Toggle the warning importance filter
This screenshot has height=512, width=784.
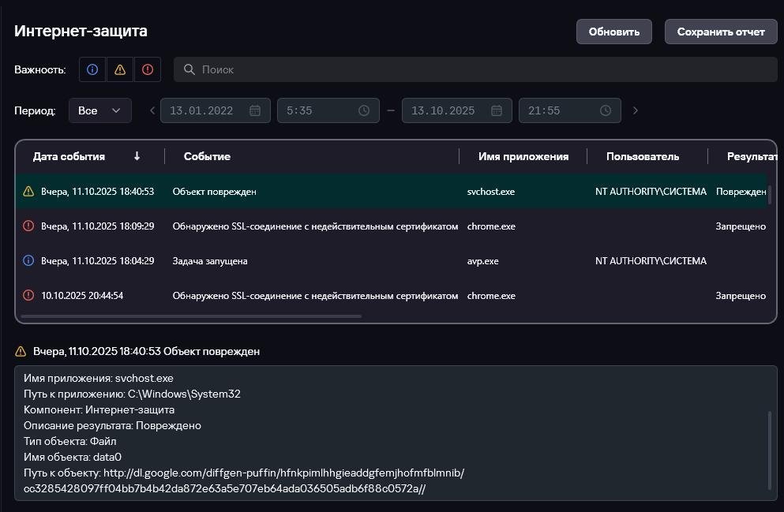coord(120,69)
